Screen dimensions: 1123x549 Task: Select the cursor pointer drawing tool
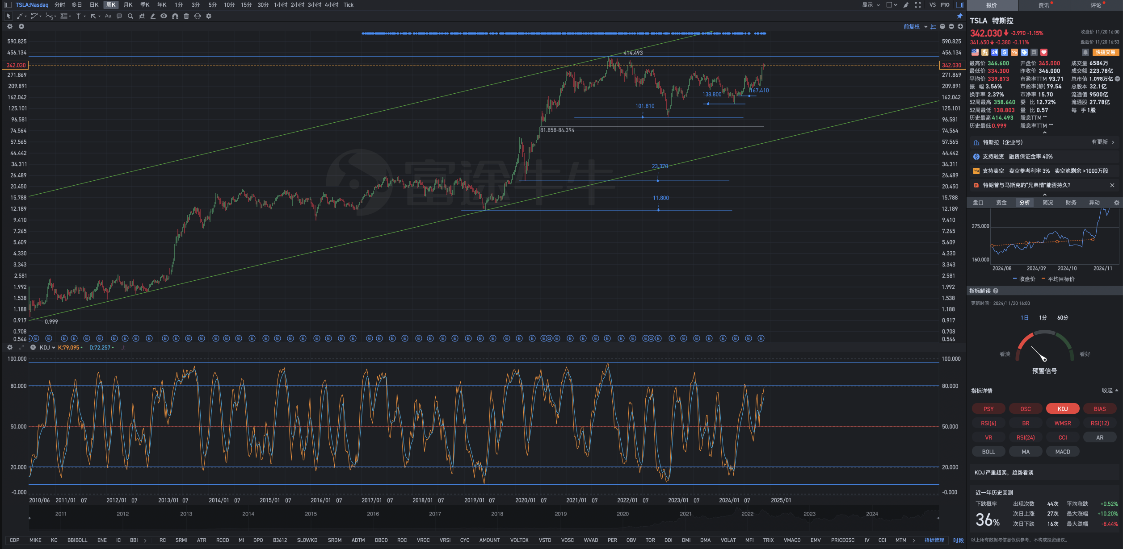click(x=8, y=16)
